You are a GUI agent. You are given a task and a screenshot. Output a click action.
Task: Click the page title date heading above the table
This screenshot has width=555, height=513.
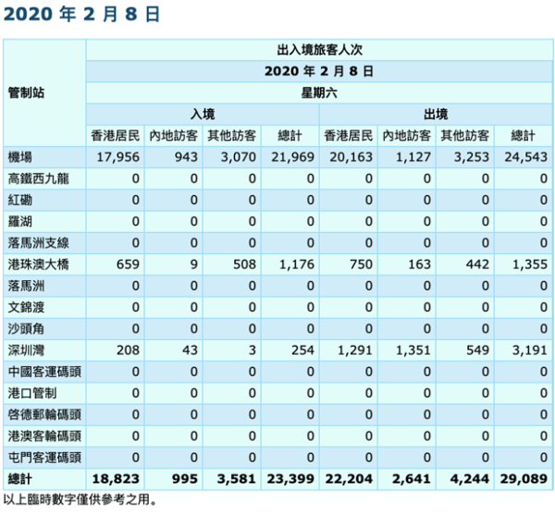click(x=81, y=15)
